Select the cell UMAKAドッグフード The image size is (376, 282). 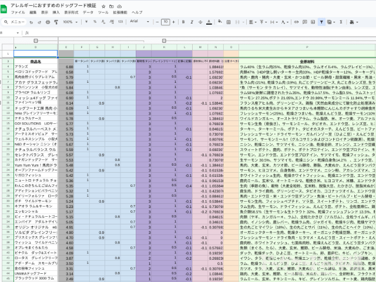[x=36, y=273]
